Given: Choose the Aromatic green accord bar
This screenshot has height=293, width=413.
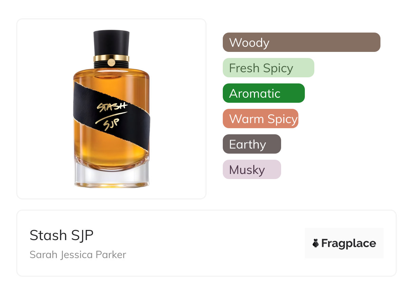Looking at the screenshot, I should click(264, 93).
